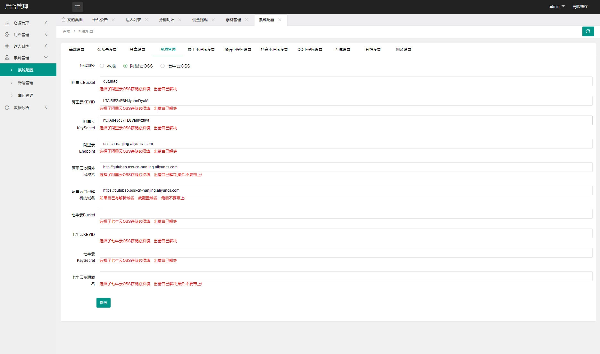Click the 资源管理 sidebar person icon
The height and width of the screenshot is (354, 600).
click(7, 23)
